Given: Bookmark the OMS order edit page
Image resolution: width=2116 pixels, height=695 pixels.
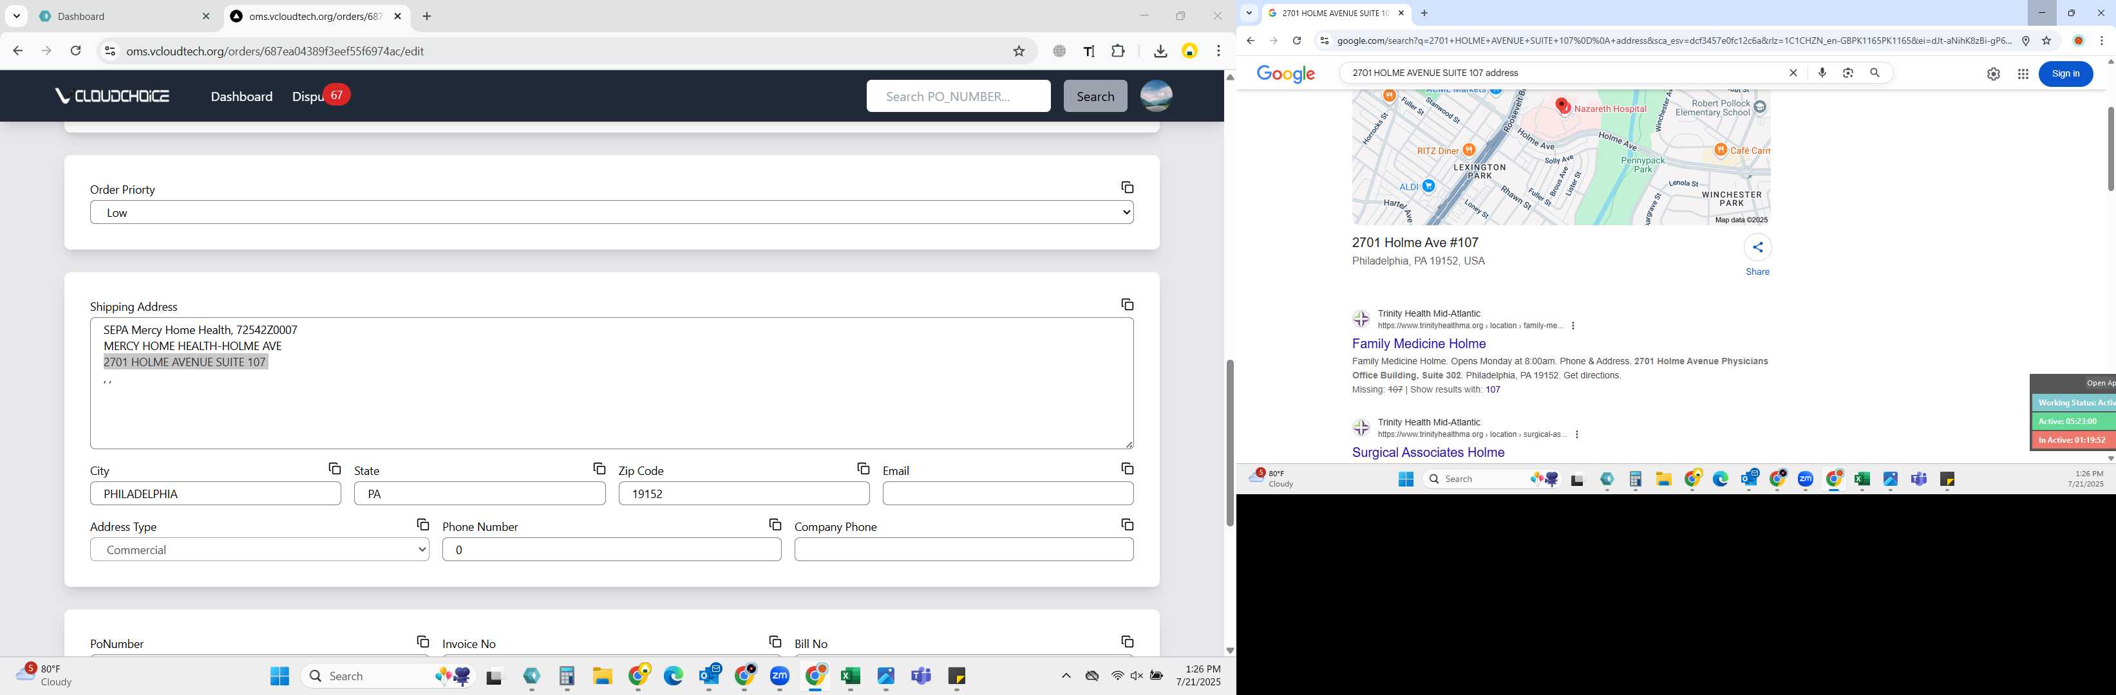Looking at the screenshot, I should [1019, 51].
